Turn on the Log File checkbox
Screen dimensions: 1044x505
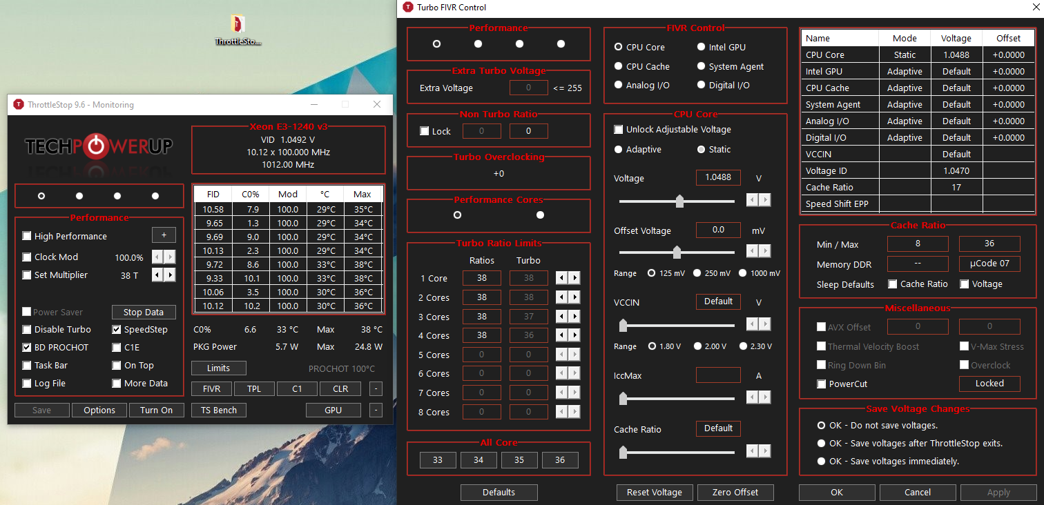point(27,384)
